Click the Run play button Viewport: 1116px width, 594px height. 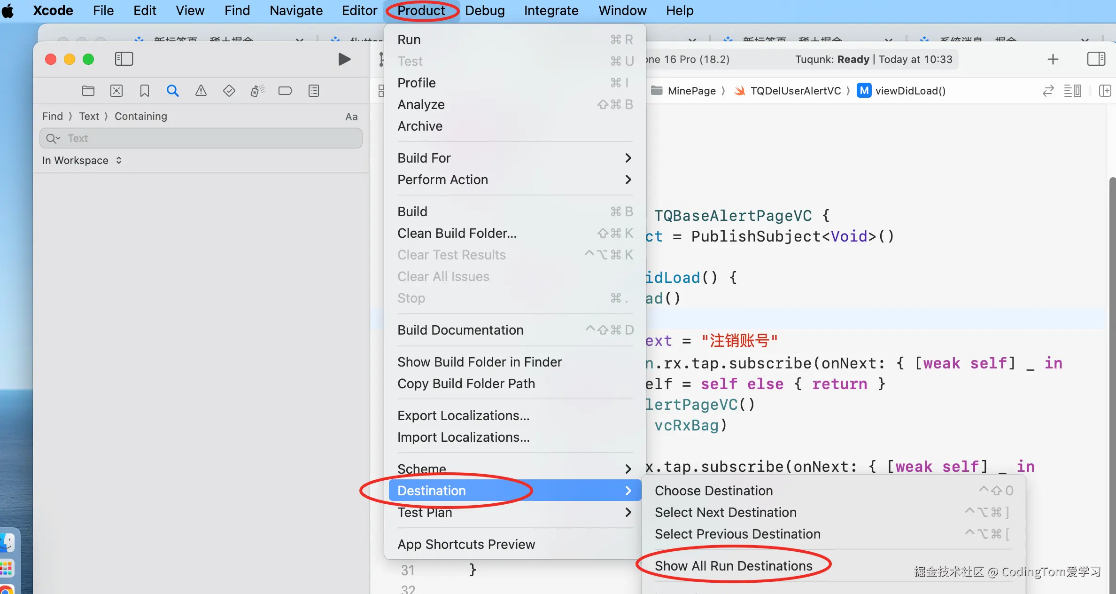(x=344, y=59)
